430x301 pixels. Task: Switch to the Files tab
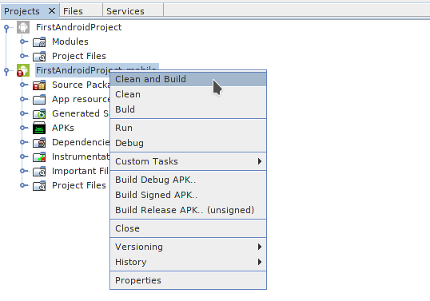pyautogui.click(x=81, y=11)
